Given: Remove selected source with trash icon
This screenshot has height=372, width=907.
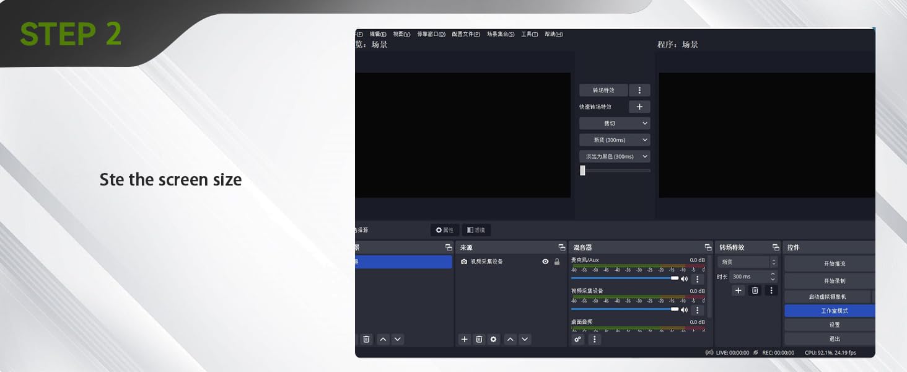Looking at the screenshot, I should coord(479,339).
